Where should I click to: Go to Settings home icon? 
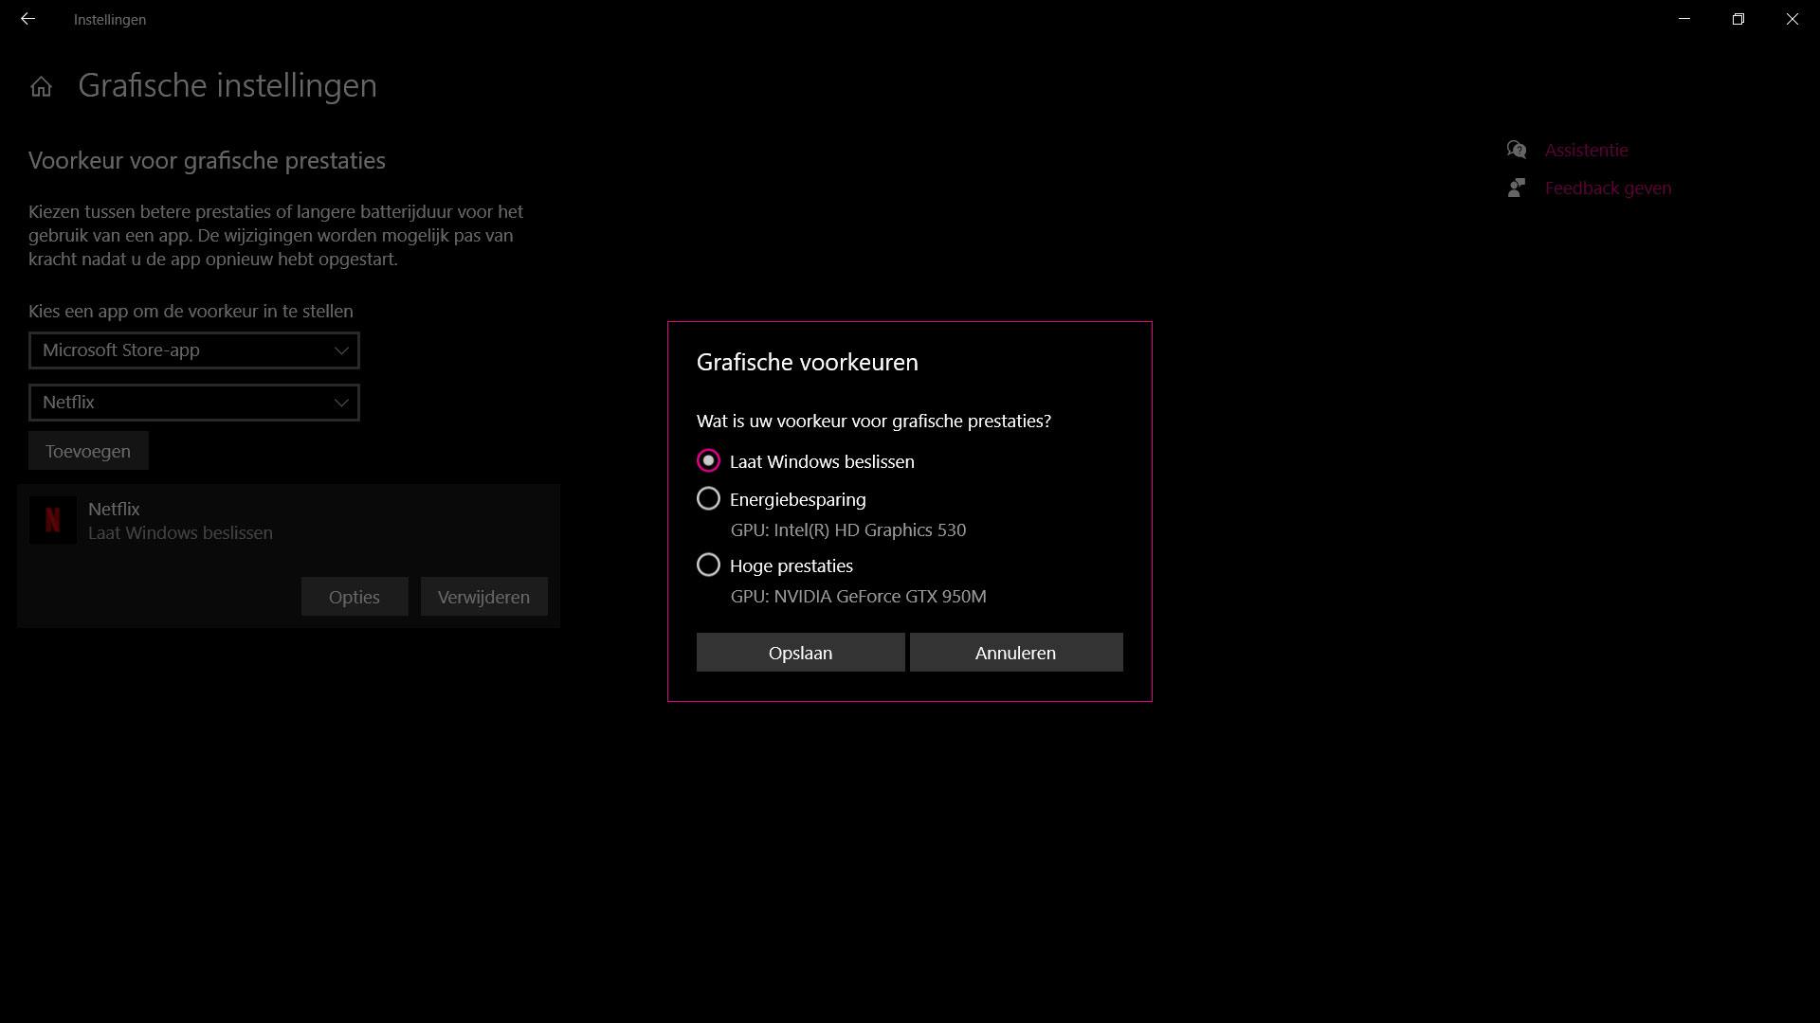(41, 87)
